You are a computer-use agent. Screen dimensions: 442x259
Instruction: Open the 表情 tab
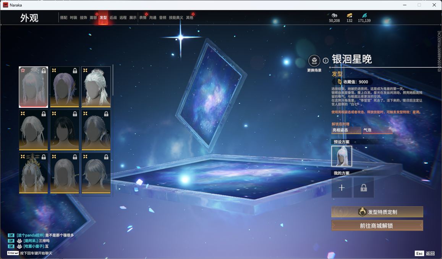(143, 18)
